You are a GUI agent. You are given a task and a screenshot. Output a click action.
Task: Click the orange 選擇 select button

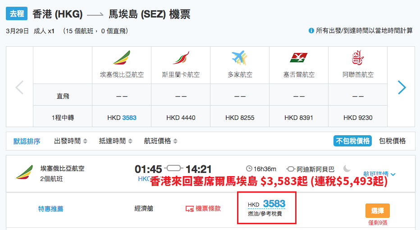coord(377,211)
